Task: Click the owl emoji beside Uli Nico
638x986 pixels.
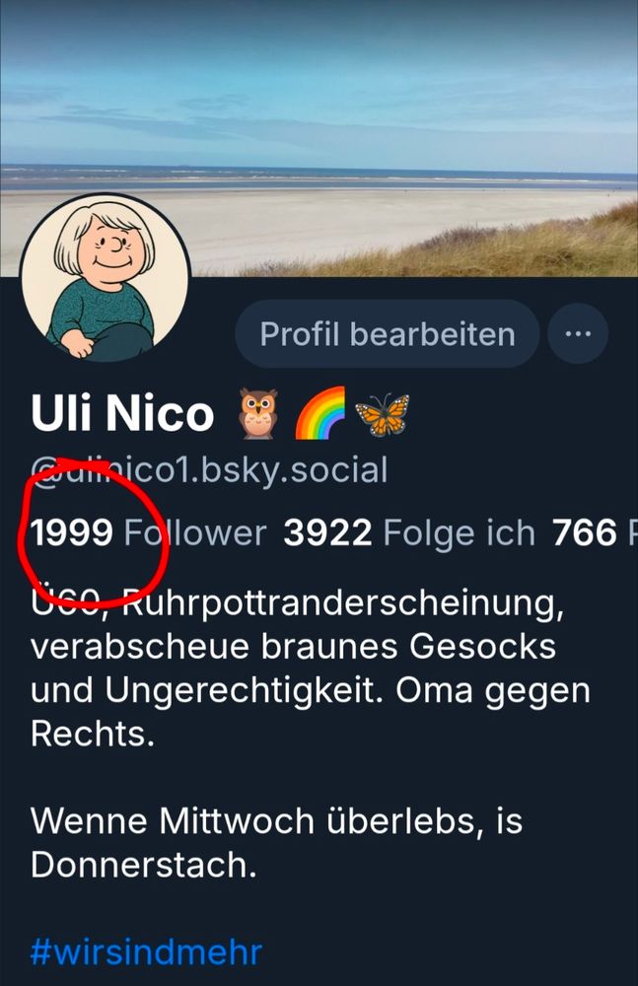Action: pos(258,413)
